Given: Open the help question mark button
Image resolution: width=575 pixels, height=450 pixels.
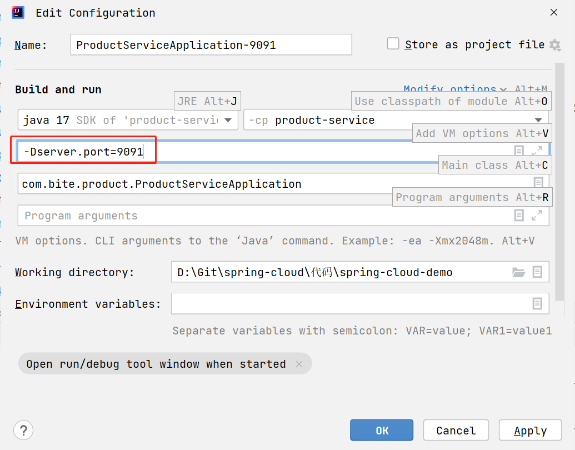Looking at the screenshot, I should pos(23,430).
